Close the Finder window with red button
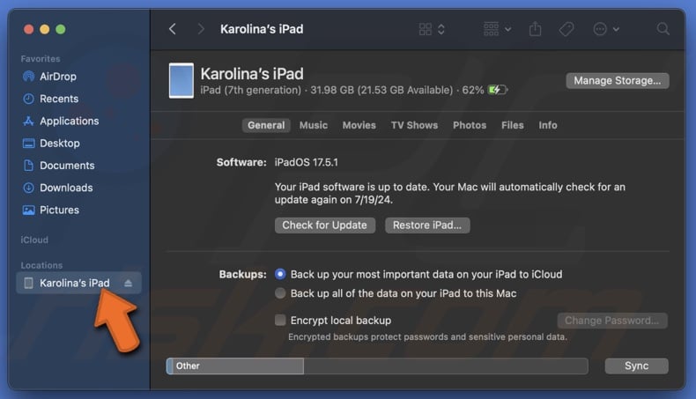696x399 pixels. 29,29
